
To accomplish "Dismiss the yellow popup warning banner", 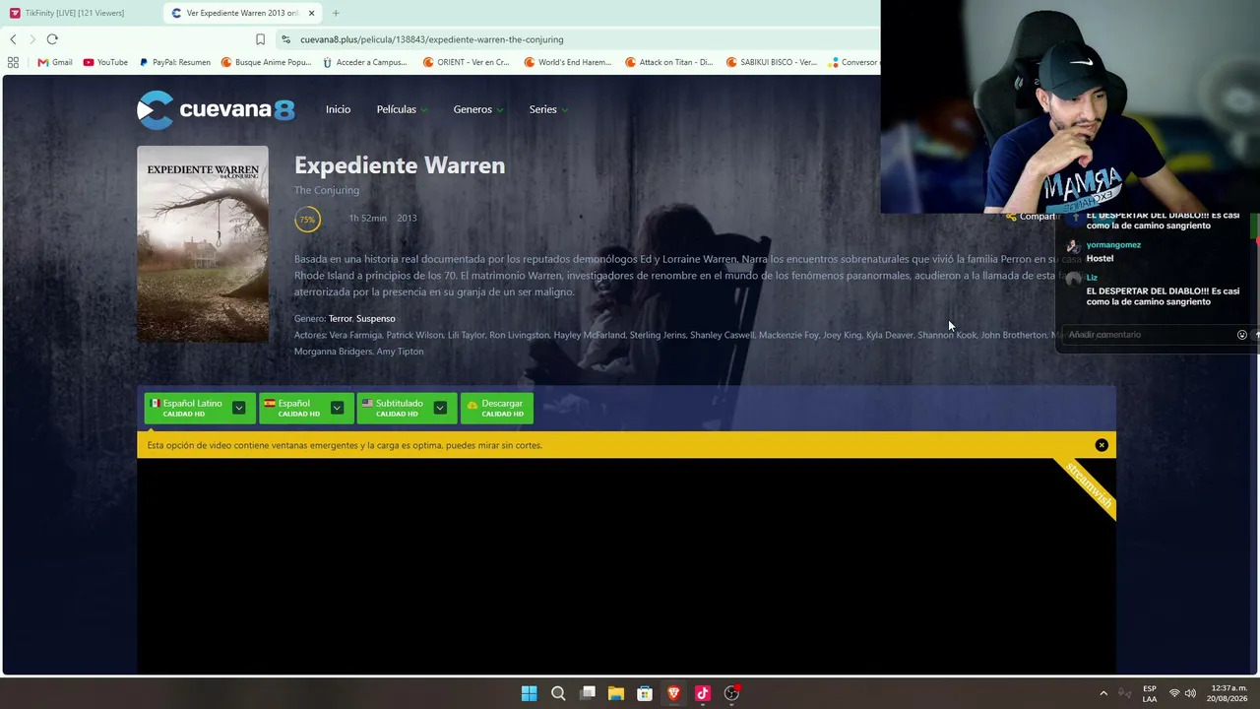I will tap(1102, 445).
